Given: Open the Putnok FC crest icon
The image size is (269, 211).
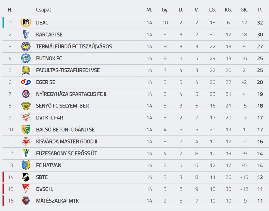Looking at the screenshot, I should pos(26,58).
